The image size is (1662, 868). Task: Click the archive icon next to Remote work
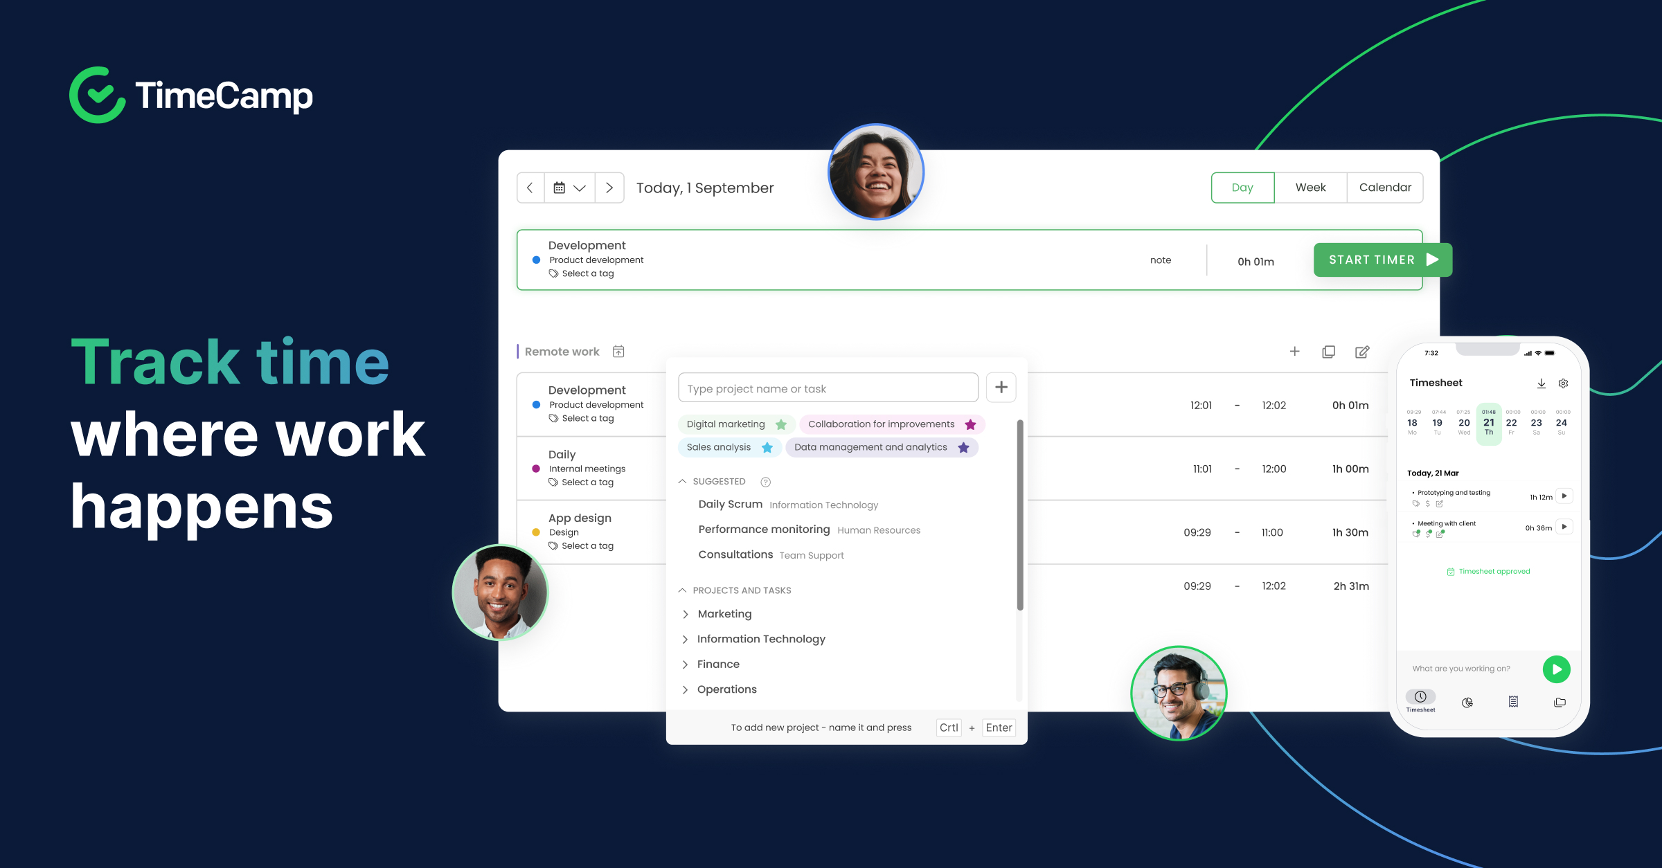click(x=618, y=351)
